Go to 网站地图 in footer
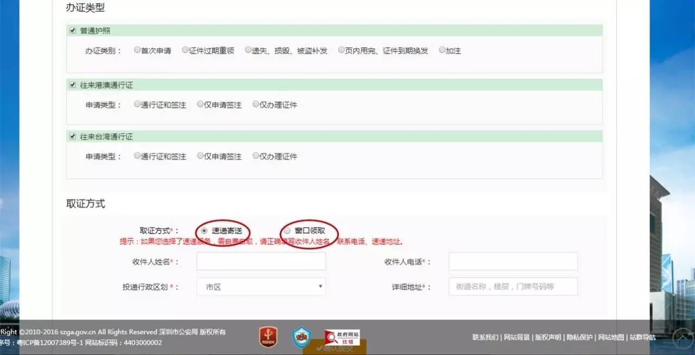 click(x=611, y=338)
